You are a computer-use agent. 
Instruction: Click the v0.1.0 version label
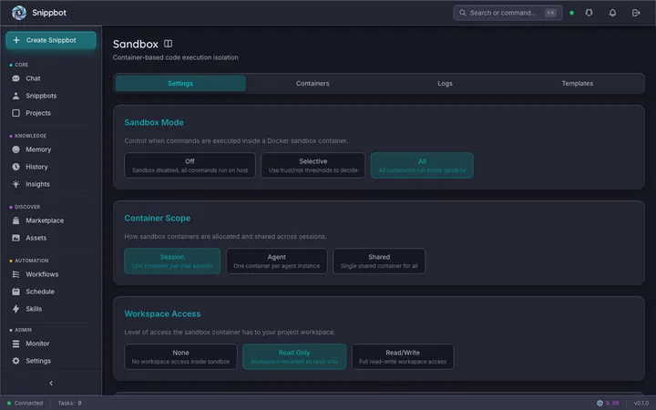pyautogui.click(x=641, y=403)
